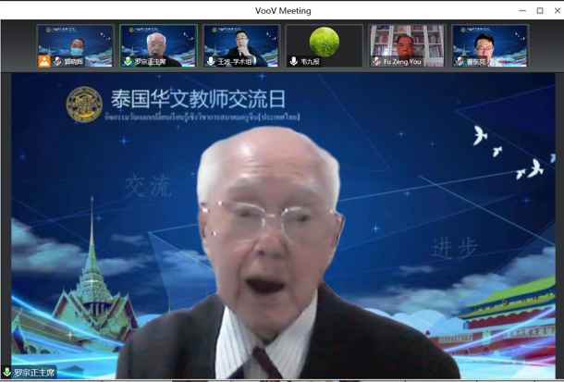564x382 pixels.
Task: Click the orange host badge icon
Action: (44, 61)
